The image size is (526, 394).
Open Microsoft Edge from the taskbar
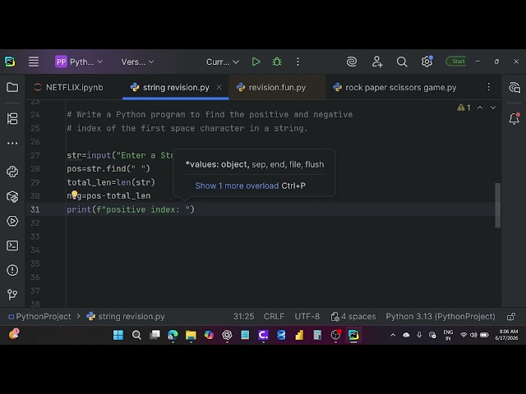pos(173,335)
